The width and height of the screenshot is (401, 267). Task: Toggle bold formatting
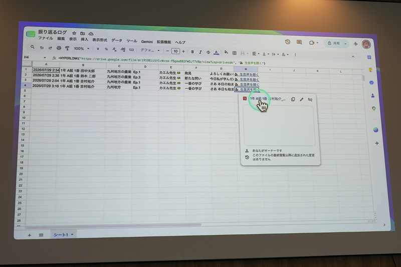(192, 52)
